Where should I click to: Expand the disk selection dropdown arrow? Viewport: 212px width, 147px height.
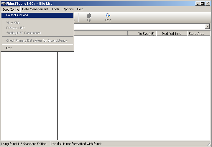[x=207, y=26]
